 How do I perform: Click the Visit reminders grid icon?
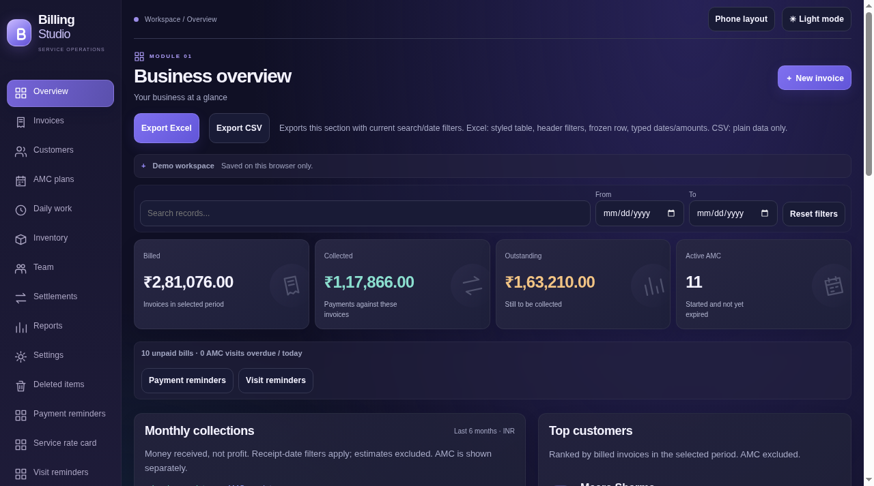click(x=20, y=474)
